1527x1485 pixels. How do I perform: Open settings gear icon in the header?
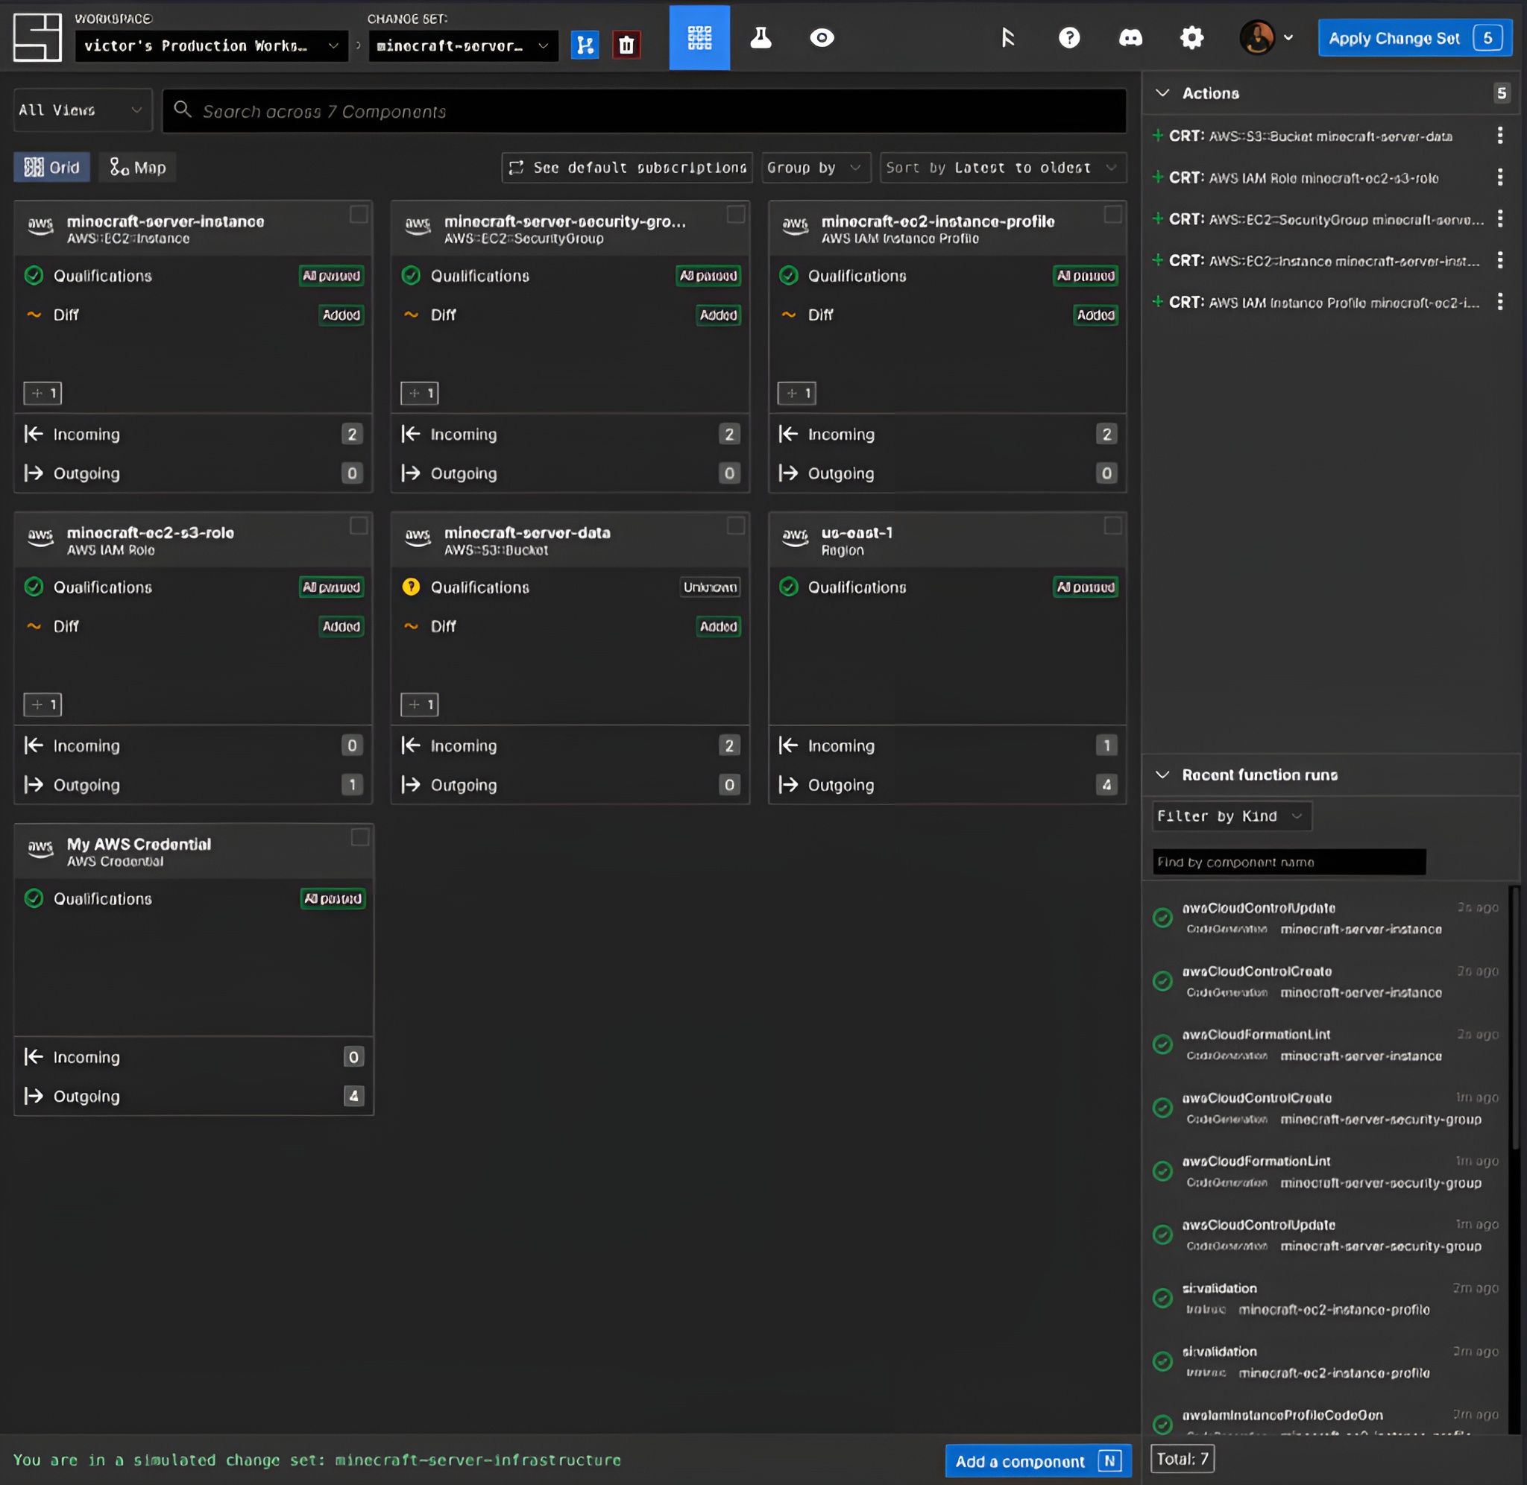1191,37
